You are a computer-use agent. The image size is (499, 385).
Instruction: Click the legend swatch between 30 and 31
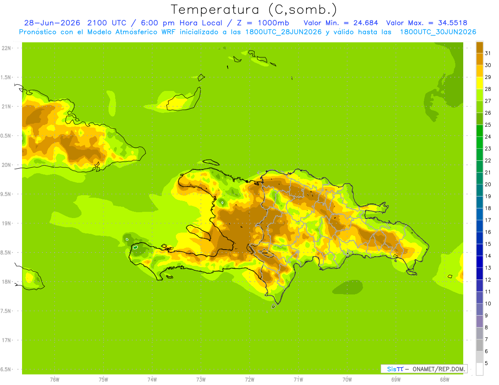(x=479, y=59)
